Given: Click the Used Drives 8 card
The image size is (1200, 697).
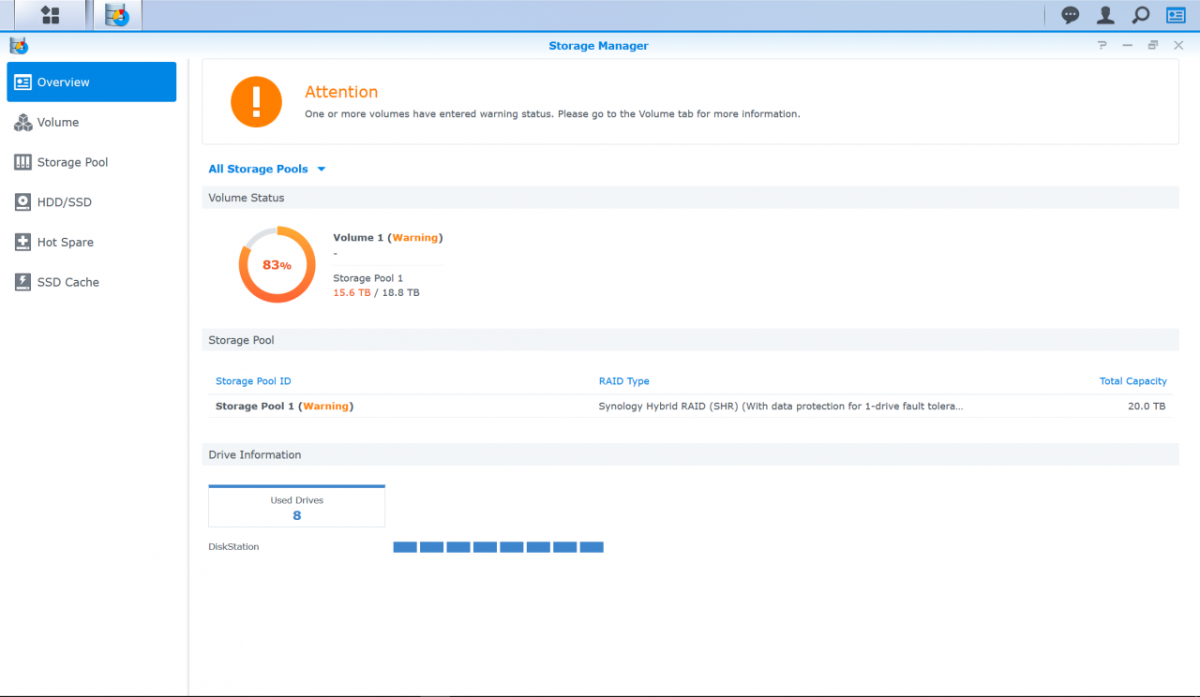Looking at the screenshot, I should tap(296, 506).
